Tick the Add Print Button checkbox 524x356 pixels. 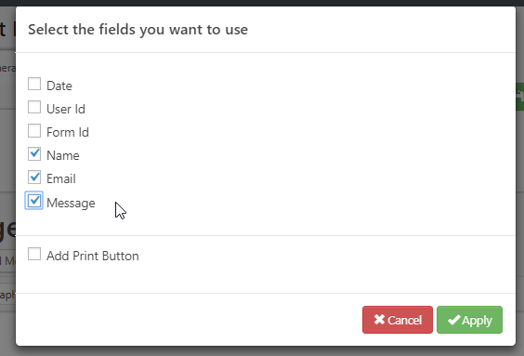[x=34, y=254]
